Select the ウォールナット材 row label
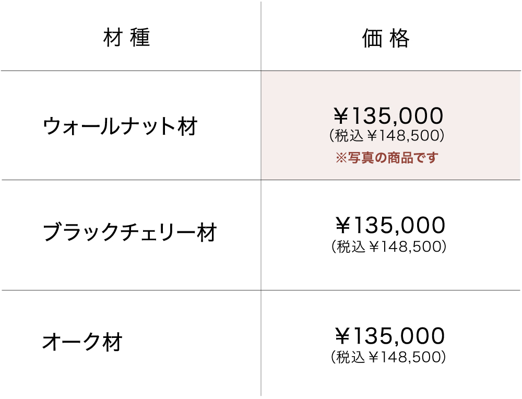Viewport: 522px width, 399px height. [120, 126]
